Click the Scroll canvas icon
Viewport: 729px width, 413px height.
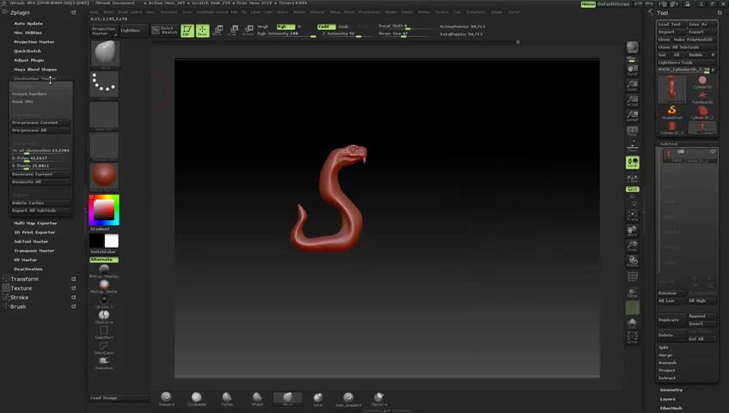[x=633, y=71]
